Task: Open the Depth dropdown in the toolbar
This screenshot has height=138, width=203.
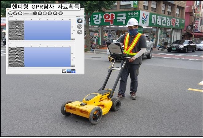Action: [x=28, y=13]
